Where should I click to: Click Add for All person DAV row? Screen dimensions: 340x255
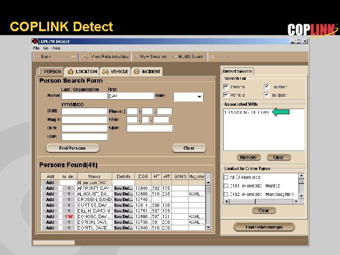50,183
